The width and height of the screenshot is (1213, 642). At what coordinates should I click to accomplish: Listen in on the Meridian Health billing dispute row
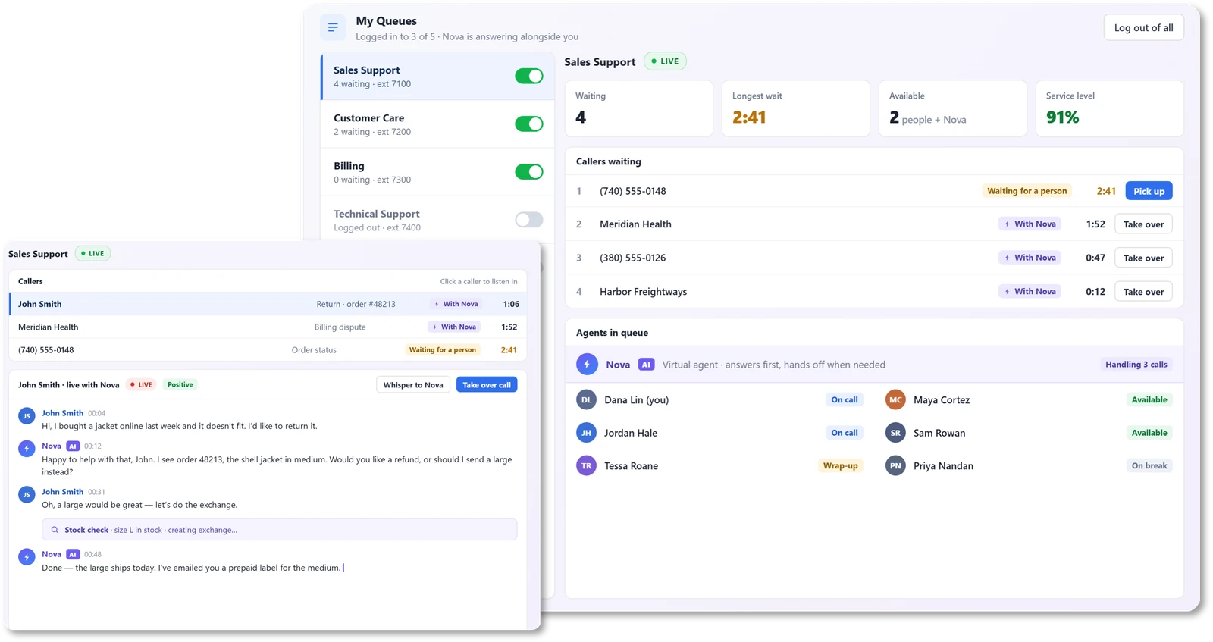(268, 327)
